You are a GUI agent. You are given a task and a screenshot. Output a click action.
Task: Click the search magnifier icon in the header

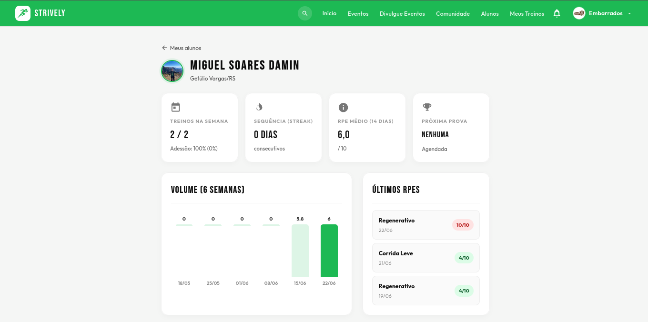305,13
